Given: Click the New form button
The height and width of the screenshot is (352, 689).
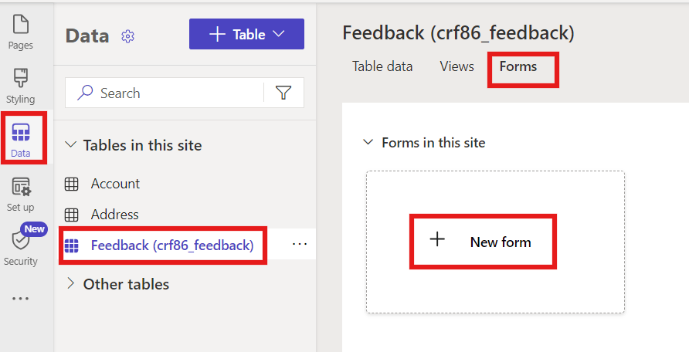Looking at the screenshot, I should [x=482, y=242].
